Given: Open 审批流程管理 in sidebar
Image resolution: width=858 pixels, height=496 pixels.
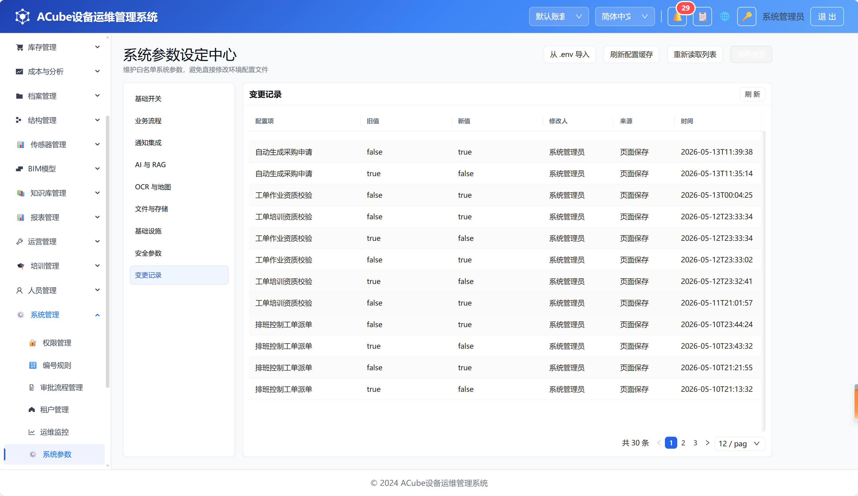Looking at the screenshot, I should (x=61, y=388).
